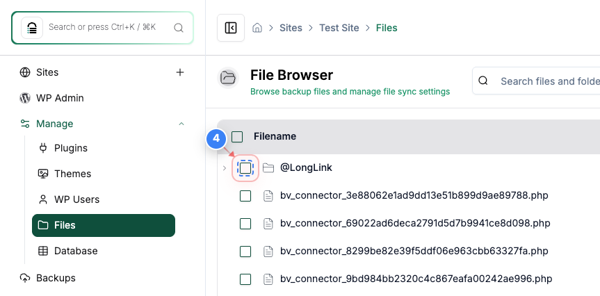Image resolution: width=600 pixels, height=296 pixels.
Task: Click filename bv_connector_8299be82e39f5ddf06e963cbb63327fa.php
Action: coord(414,251)
